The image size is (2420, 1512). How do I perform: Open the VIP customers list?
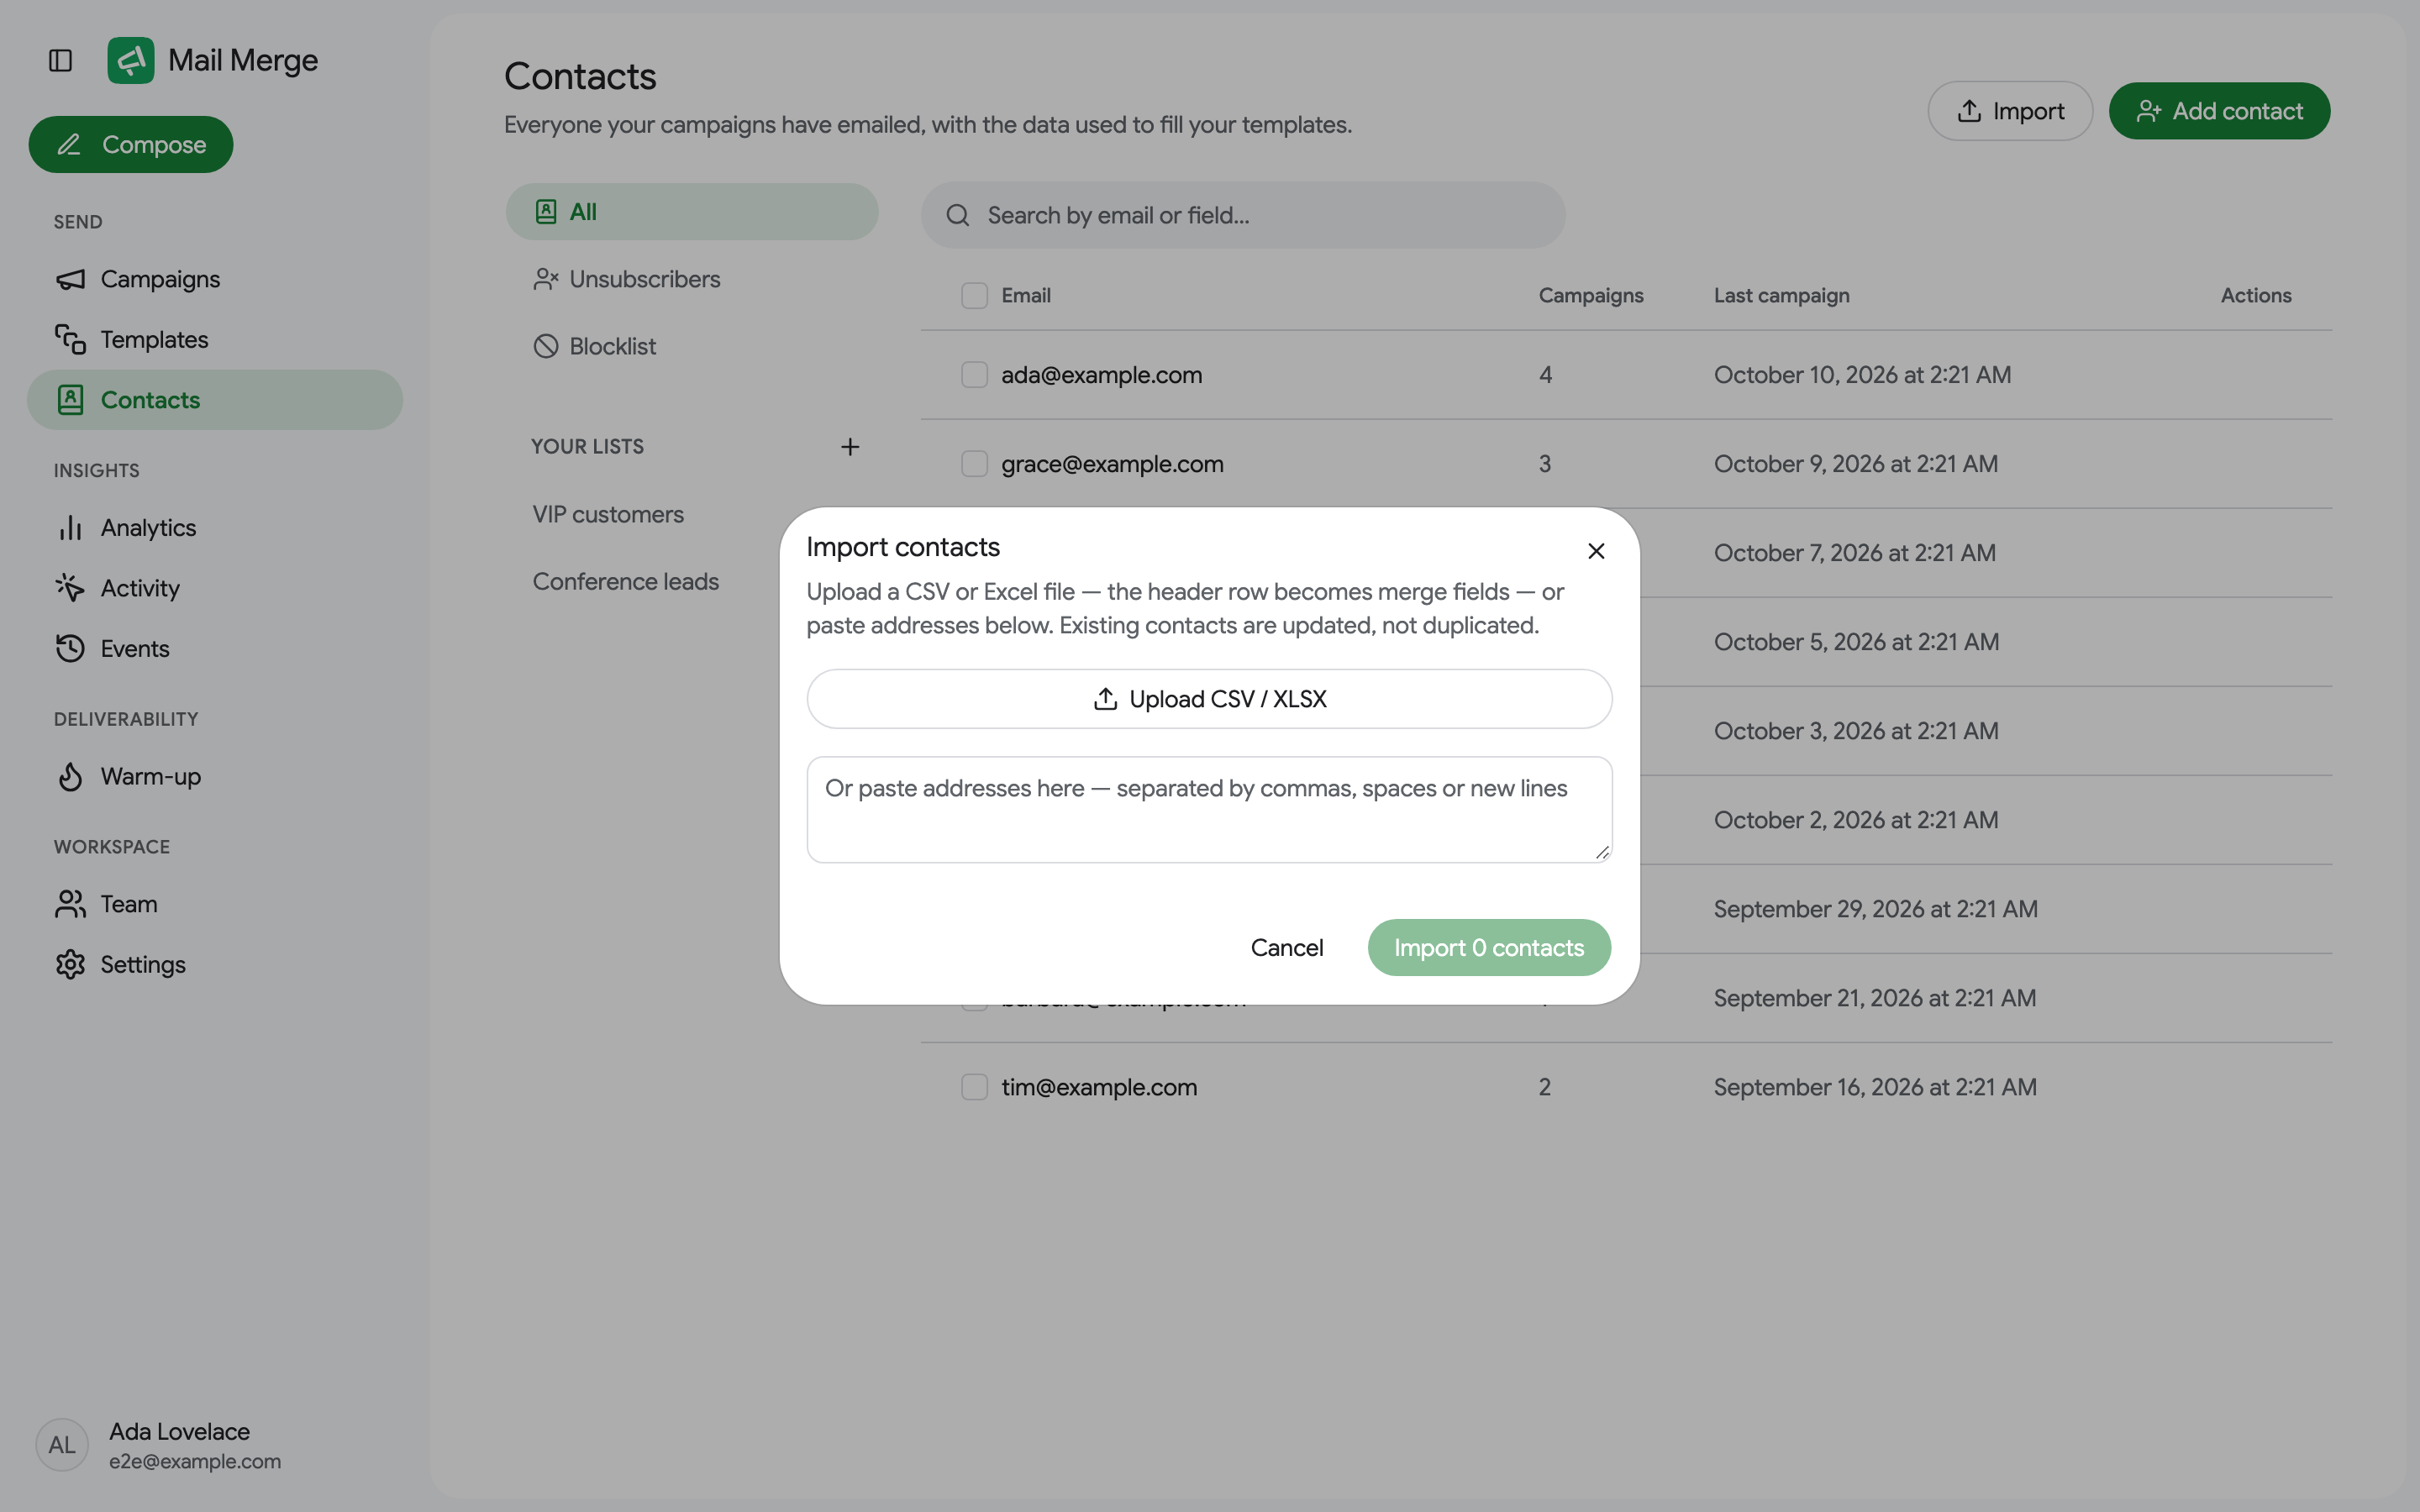click(x=608, y=515)
